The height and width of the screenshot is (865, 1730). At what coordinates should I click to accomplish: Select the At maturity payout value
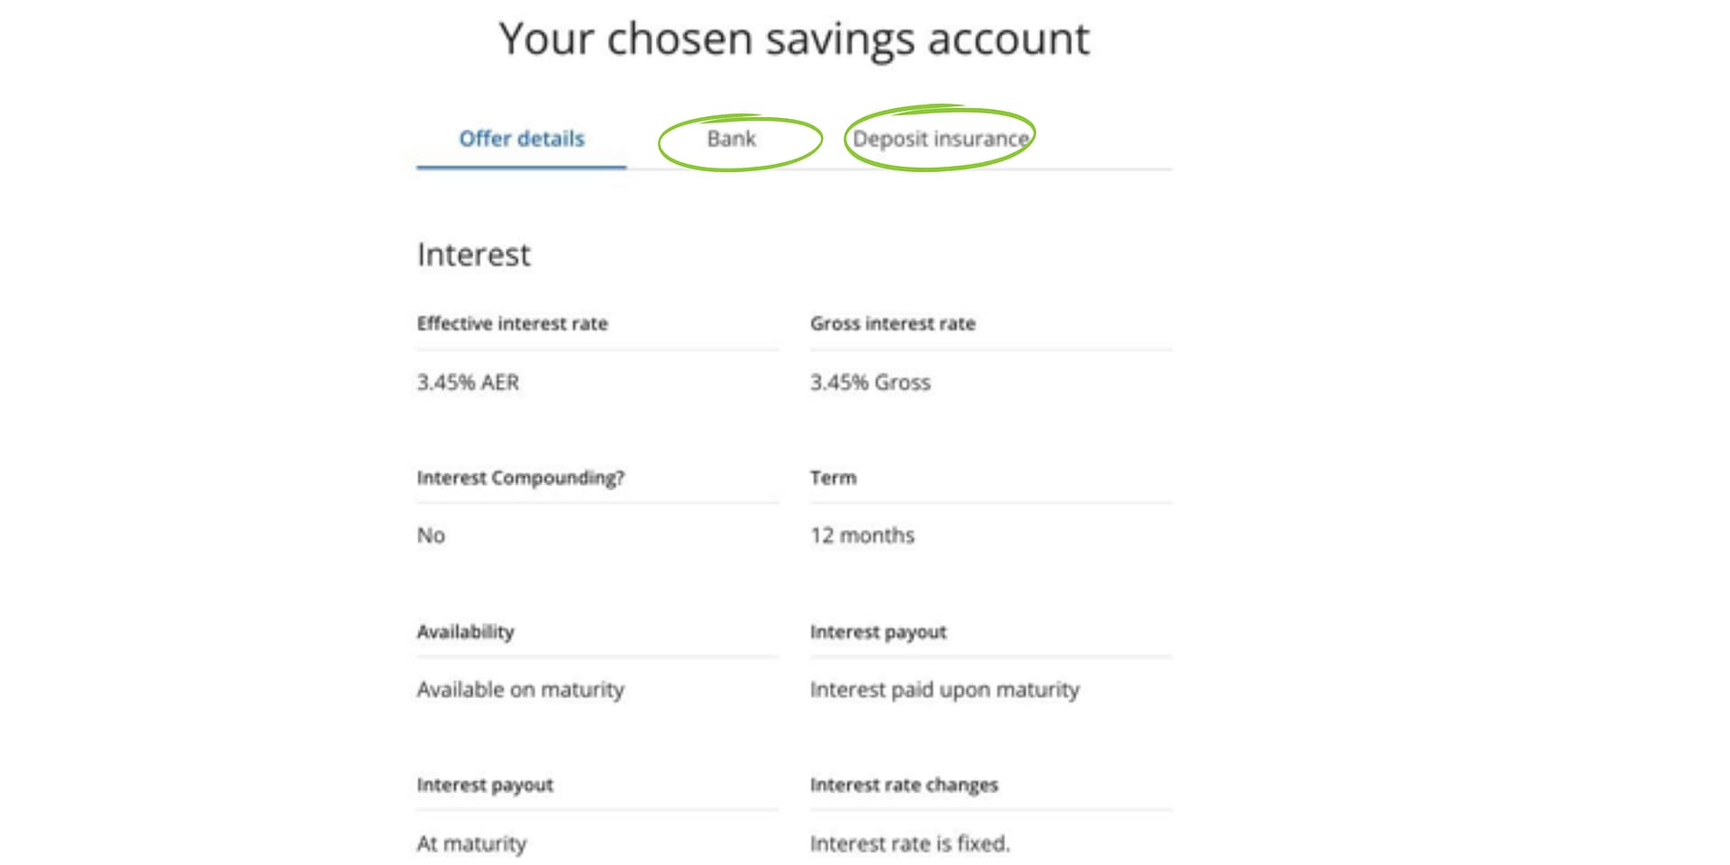point(470,843)
